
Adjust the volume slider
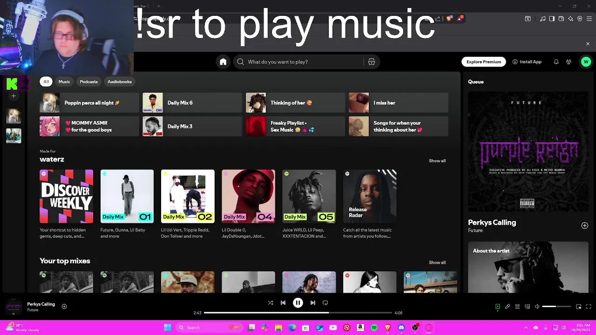click(556, 307)
